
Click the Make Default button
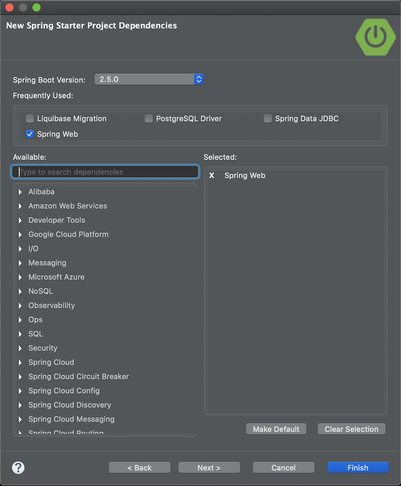pos(276,429)
